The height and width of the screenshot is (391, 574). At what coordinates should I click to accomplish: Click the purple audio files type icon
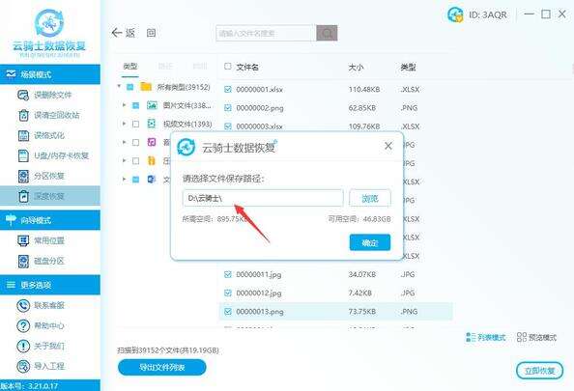point(151,142)
